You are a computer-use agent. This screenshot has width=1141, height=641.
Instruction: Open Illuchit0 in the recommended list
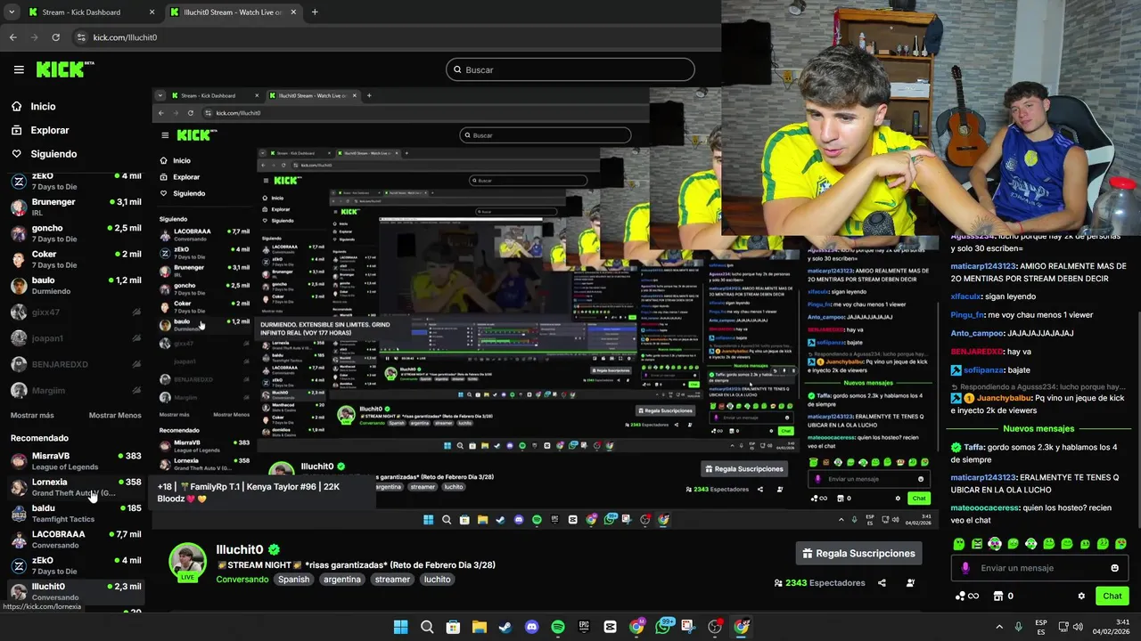pos(75,591)
